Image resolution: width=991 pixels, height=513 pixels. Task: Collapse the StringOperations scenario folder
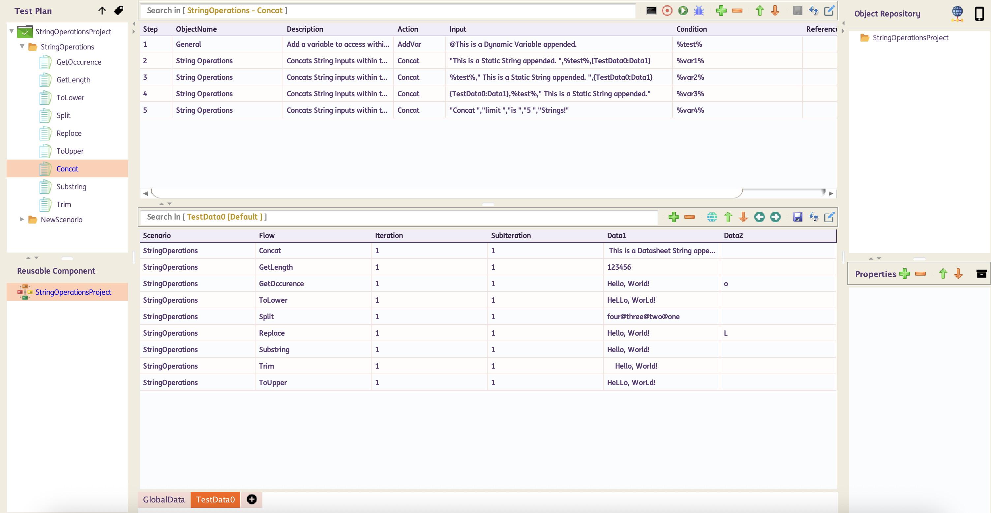22,46
